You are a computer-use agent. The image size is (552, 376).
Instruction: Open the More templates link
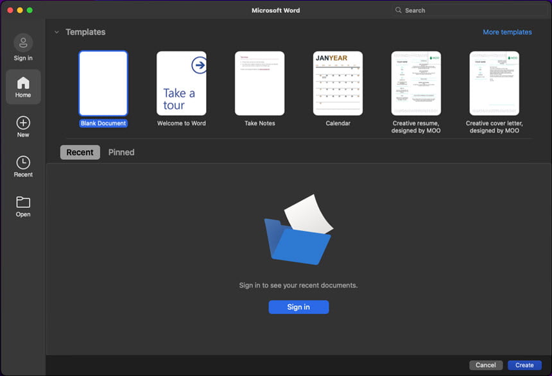507,32
